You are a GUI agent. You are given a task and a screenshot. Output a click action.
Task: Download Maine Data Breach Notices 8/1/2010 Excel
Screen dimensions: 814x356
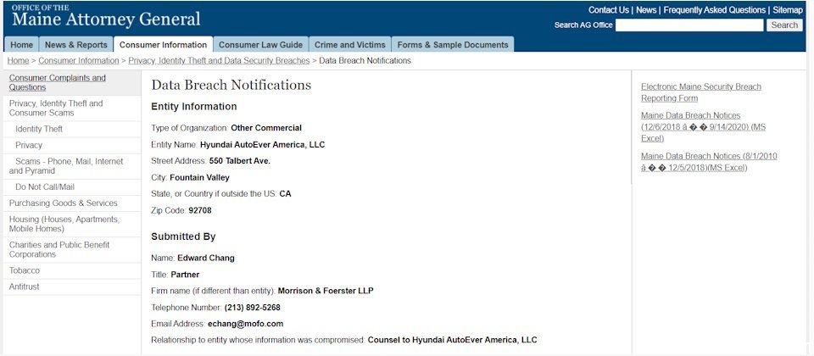709,162
